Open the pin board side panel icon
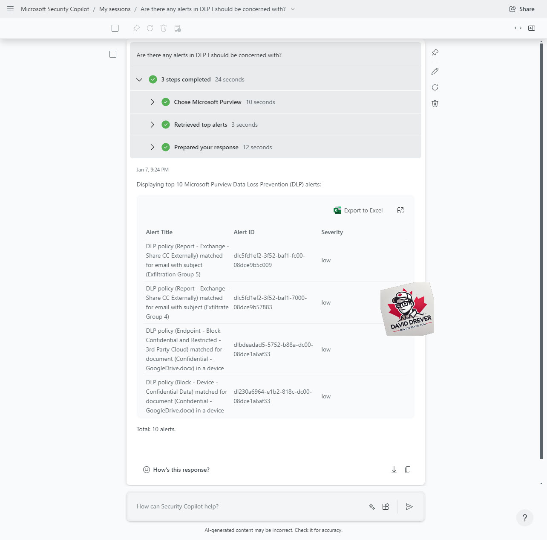 tap(532, 28)
